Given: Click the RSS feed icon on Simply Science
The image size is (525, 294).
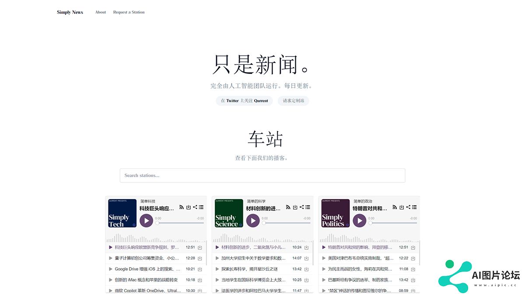Looking at the screenshot, I should tap(288, 207).
